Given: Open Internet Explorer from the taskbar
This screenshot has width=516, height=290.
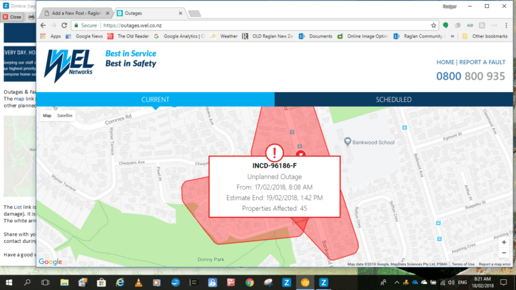Looking at the screenshot, I should (x=120, y=283).
